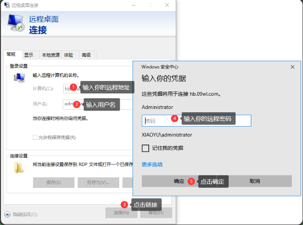
Task: Click the folder icon in 连接设置
Action: pyautogui.click(x=19, y=167)
